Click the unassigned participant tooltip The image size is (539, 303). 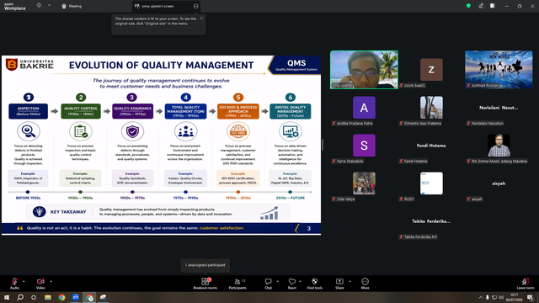205,265
